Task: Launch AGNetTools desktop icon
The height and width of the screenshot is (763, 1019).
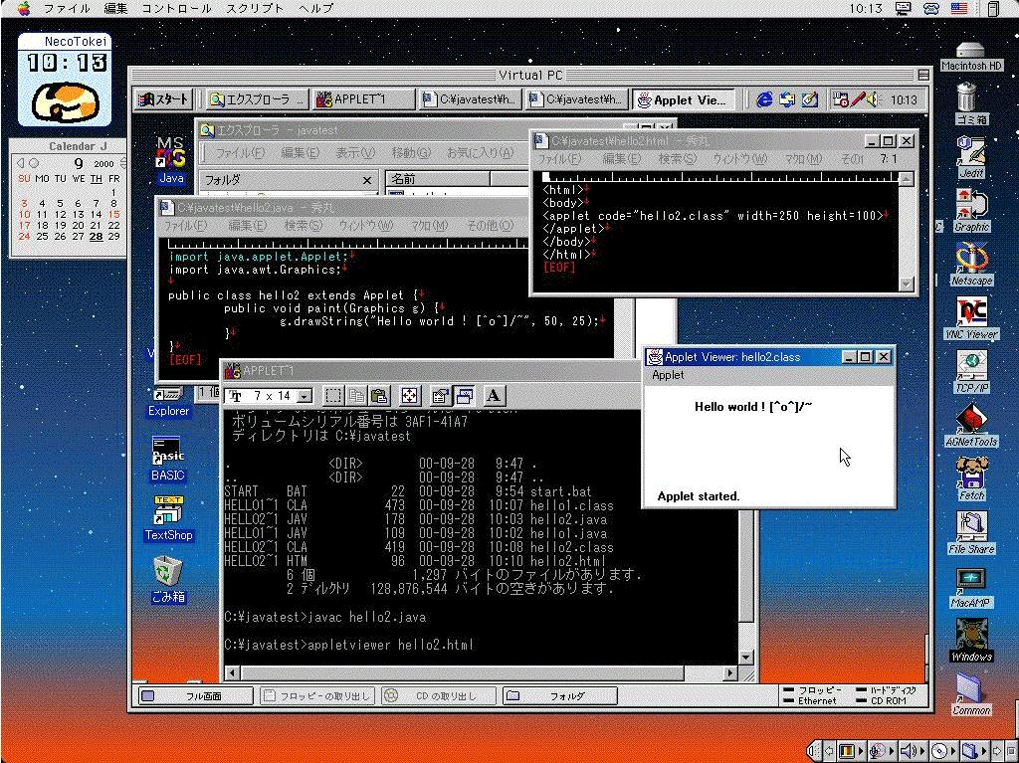Action: (971, 420)
